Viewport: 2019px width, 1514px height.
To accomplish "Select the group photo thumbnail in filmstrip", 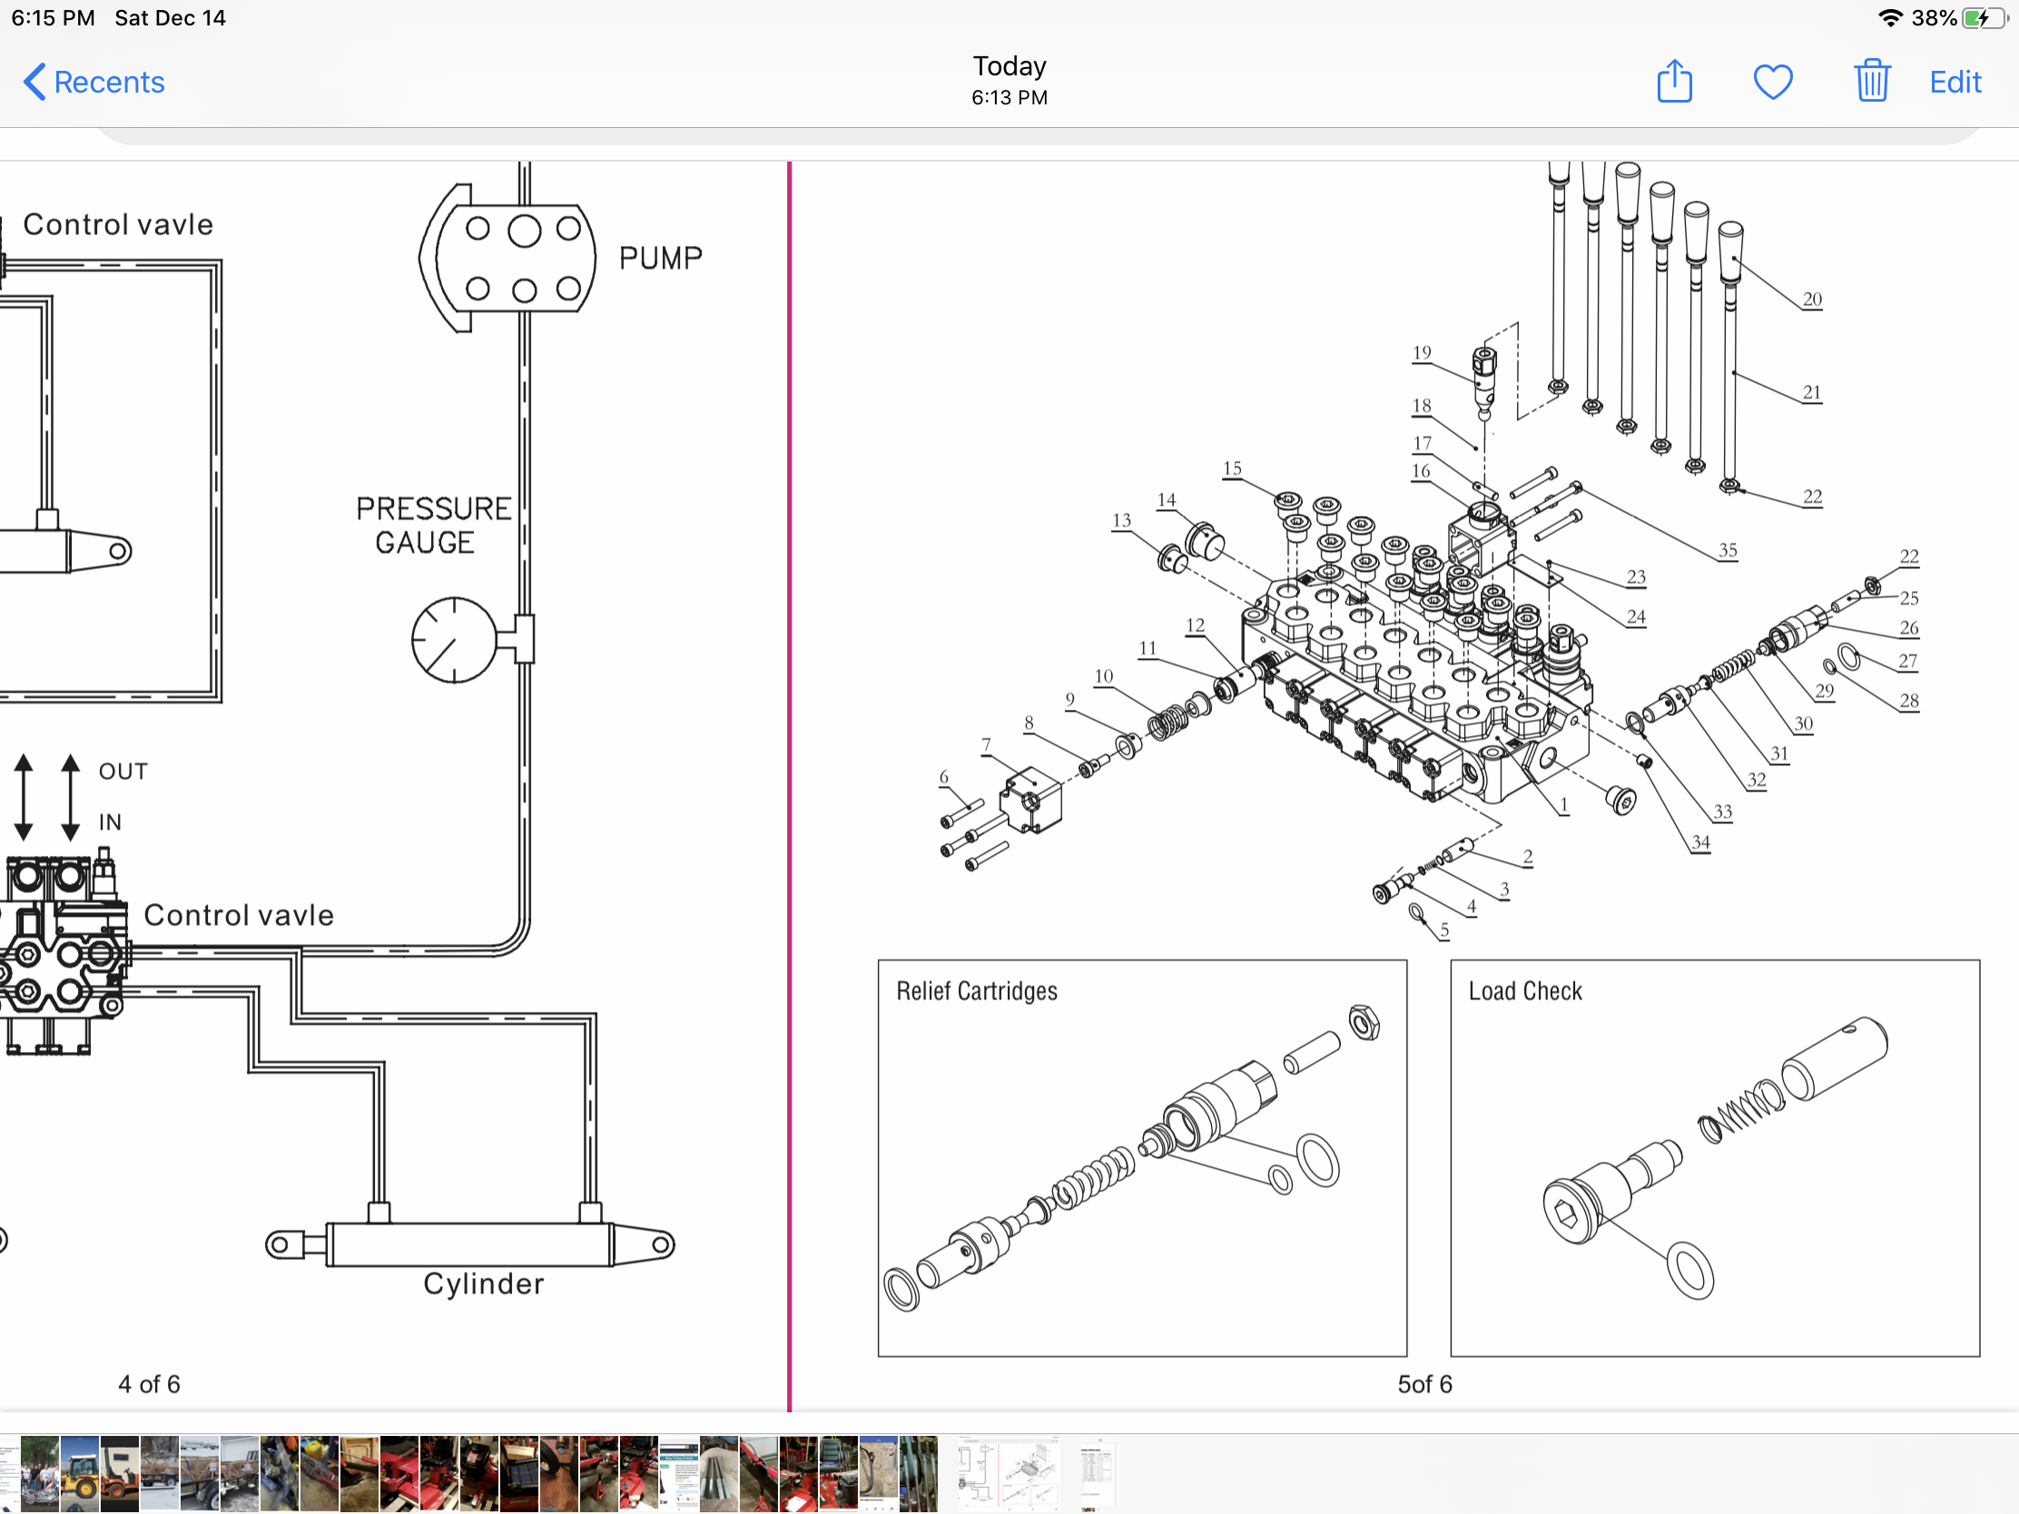I will [40, 1474].
